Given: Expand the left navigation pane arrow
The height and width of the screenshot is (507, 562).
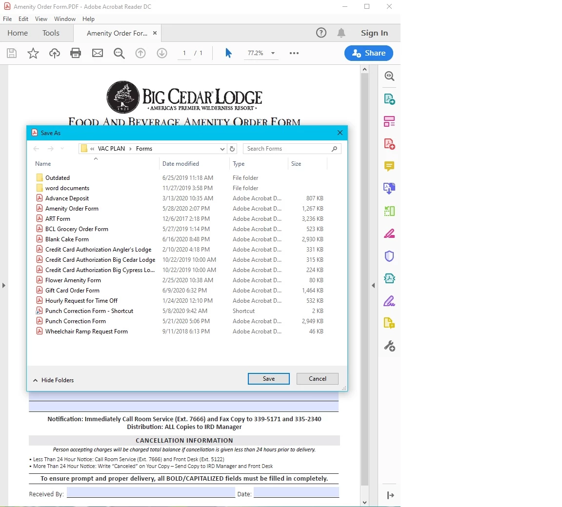Looking at the screenshot, I should pos(3,285).
